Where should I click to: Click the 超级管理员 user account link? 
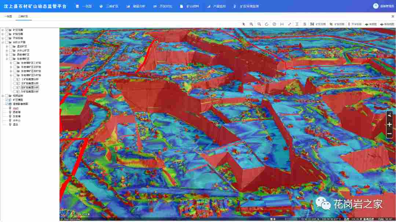click(384, 6)
